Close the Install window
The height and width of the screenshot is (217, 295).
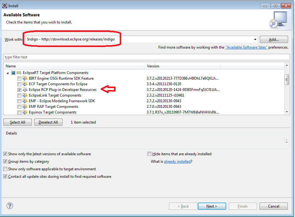tap(286, 6)
